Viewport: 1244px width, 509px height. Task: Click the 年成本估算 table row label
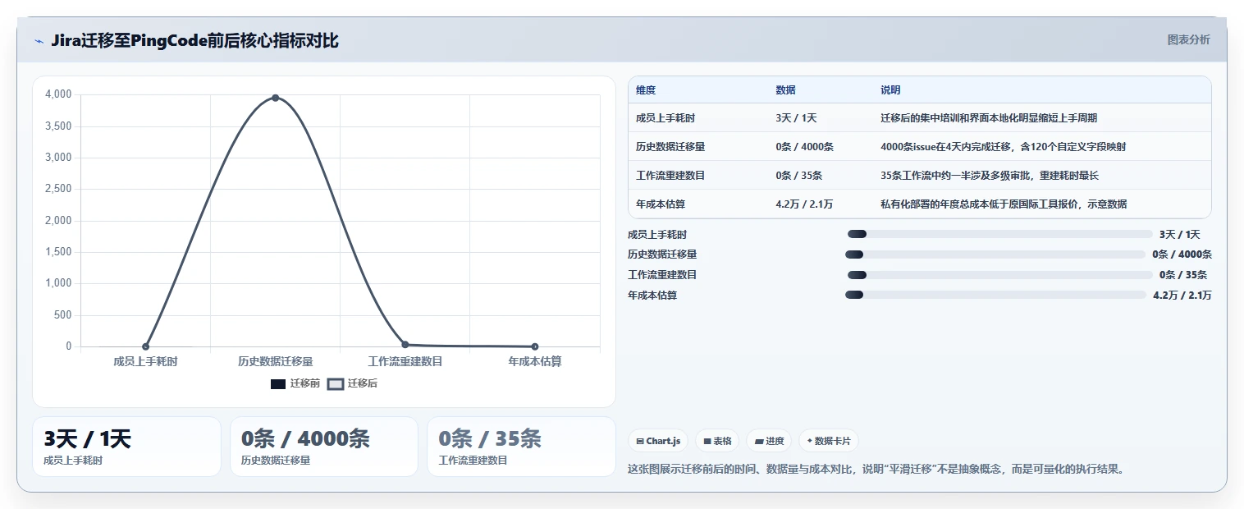(661, 204)
